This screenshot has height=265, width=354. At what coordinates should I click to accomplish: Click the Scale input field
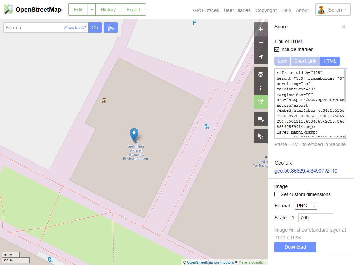(x=315, y=218)
